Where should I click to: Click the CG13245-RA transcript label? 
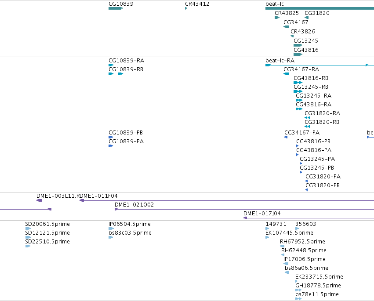[314, 96]
